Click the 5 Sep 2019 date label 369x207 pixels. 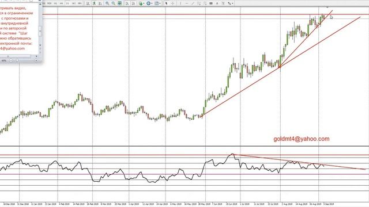328,204
